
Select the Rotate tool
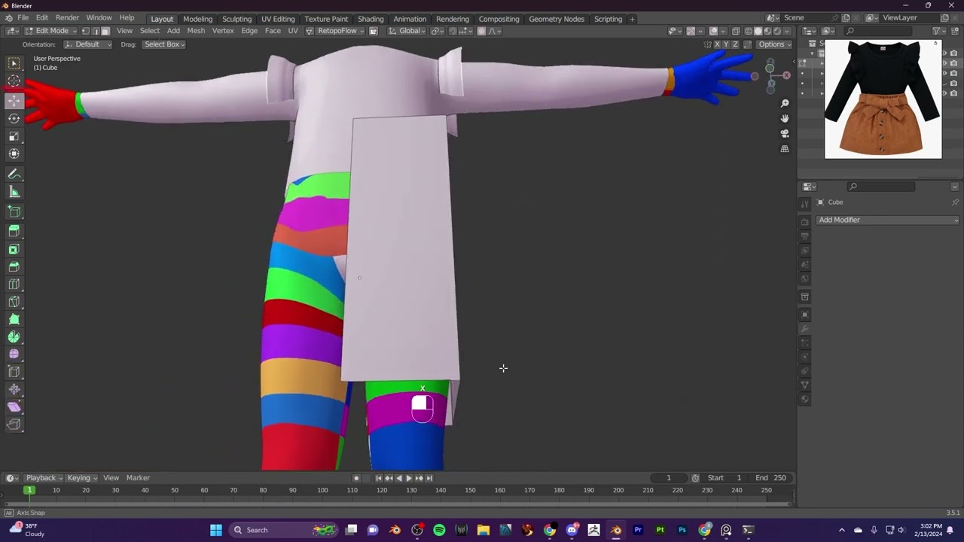14,118
